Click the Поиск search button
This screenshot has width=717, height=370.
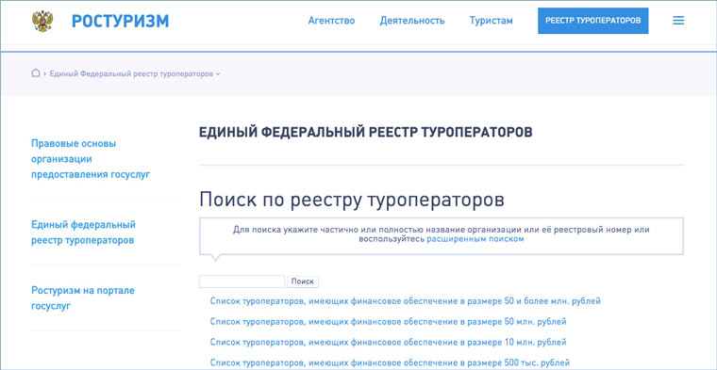(x=303, y=282)
